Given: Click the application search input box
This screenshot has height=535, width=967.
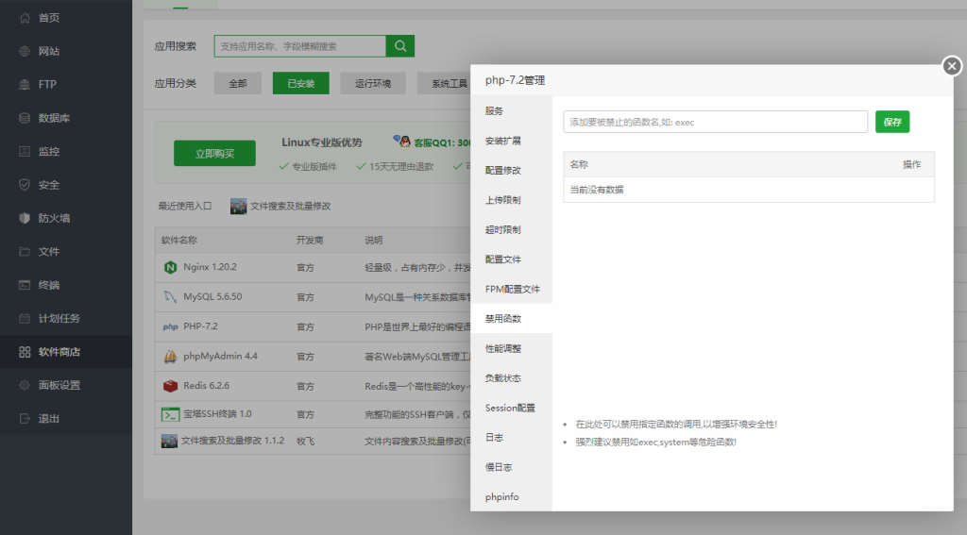Looking at the screenshot, I should tap(300, 46).
